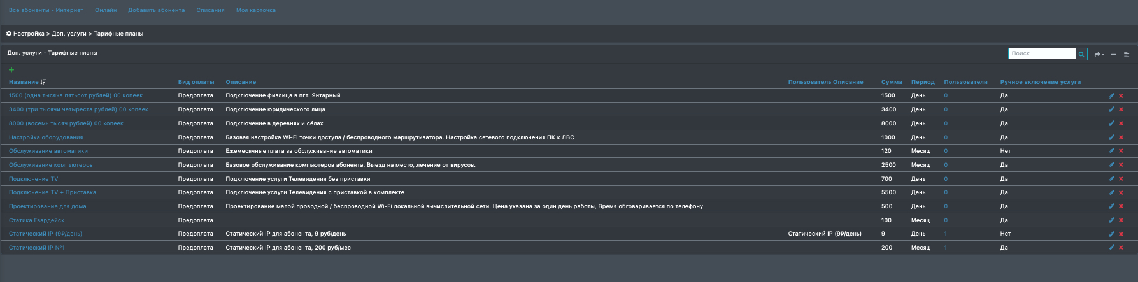Collapse the panel with the minus icon
The height and width of the screenshot is (282, 1138).
pos(1113,55)
